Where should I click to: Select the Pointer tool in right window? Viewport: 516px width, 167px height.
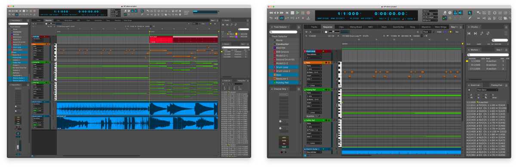coord(470,13)
